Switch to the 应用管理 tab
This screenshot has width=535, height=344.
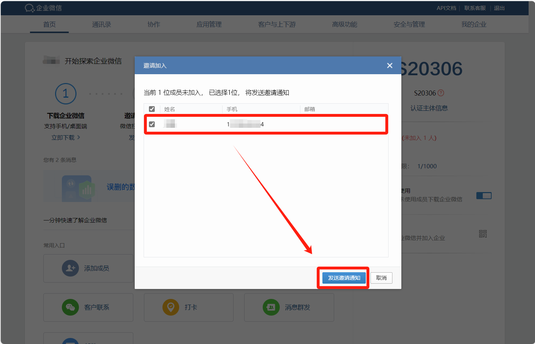pyautogui.click(x=209, y=24)
